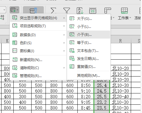
Task: Click the 图标集(I) icon set icon
Action: pyautogui.click(x=15, y=51)
